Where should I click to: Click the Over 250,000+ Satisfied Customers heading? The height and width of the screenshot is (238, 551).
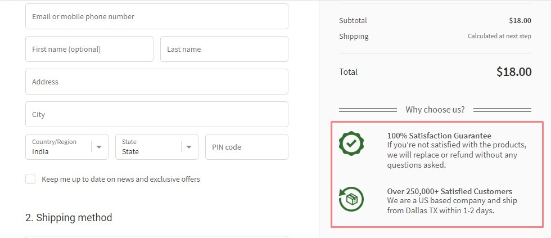[x=449, y=191]
